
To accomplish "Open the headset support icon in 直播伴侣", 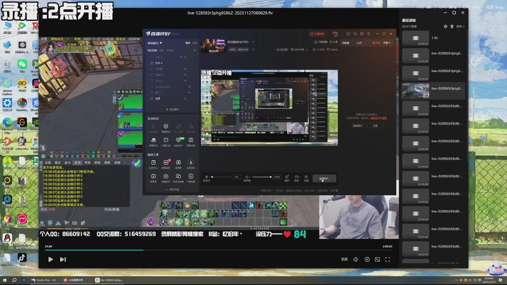I will [x=355, y=34].
